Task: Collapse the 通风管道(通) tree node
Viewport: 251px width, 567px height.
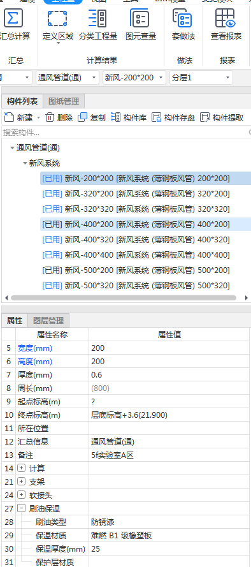Action: 13,148
